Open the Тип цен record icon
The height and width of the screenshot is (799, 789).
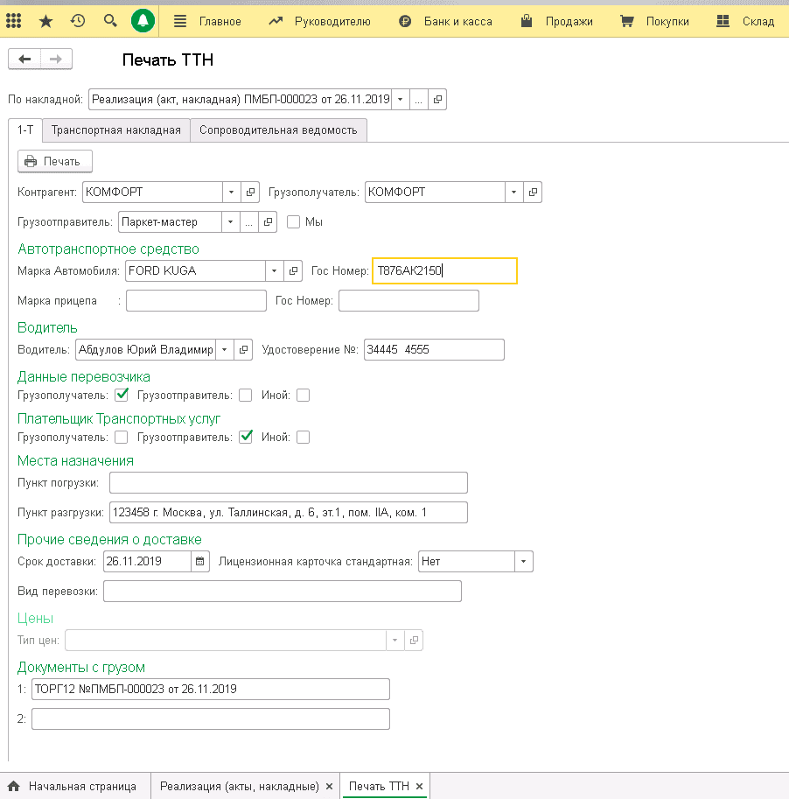[x=414, y=640]
